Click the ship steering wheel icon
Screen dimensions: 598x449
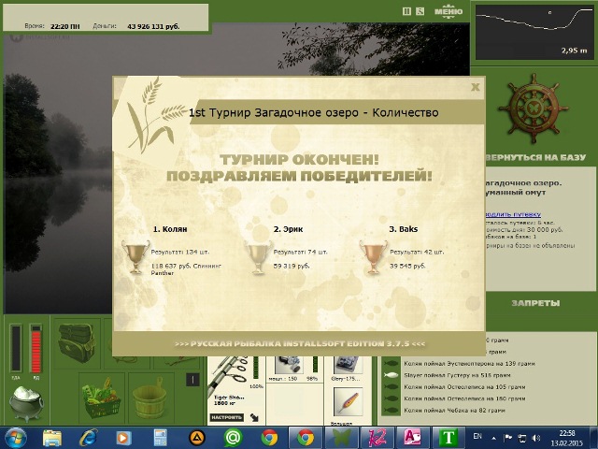pos(534,109)
